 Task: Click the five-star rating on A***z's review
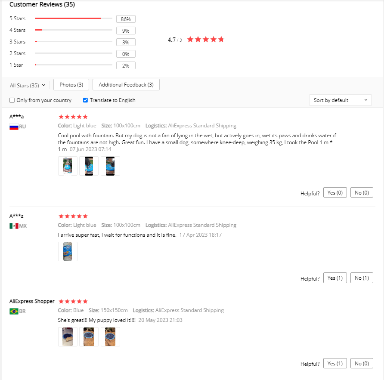73,216
